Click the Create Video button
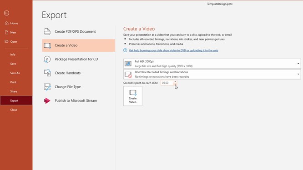Viewport: 303px width, 170px height. pos(133,96)
